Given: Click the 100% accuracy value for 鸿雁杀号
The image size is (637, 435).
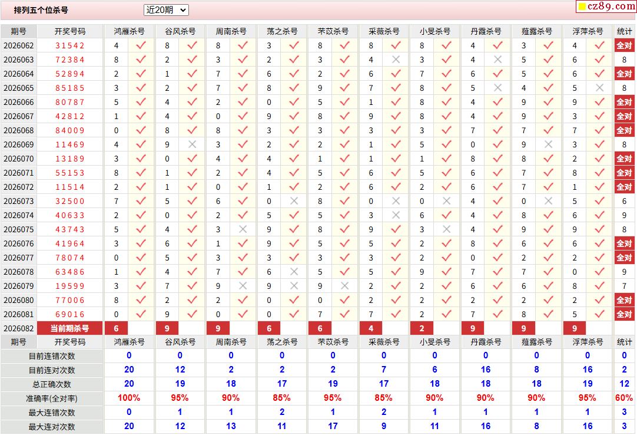Looking at the screenshot, I should click(129, 398).
